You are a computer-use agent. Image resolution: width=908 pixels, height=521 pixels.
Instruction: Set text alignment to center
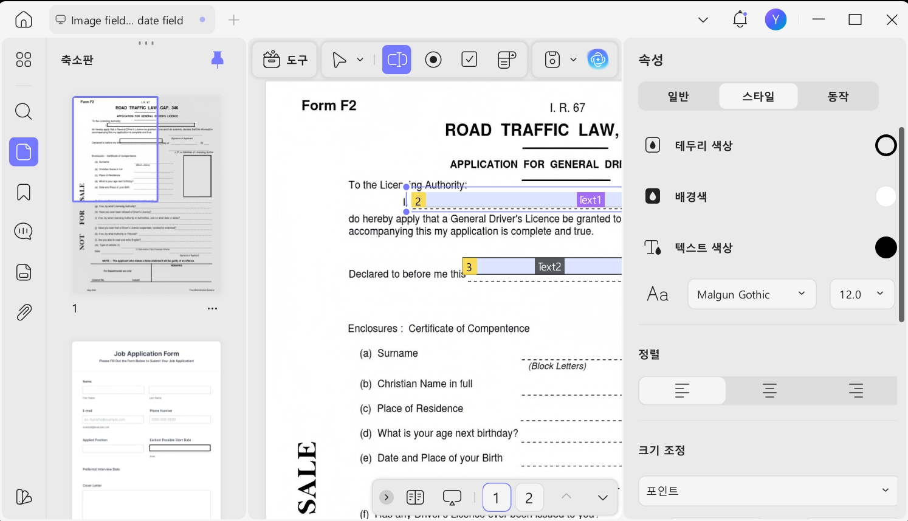[x=769, y=391]
